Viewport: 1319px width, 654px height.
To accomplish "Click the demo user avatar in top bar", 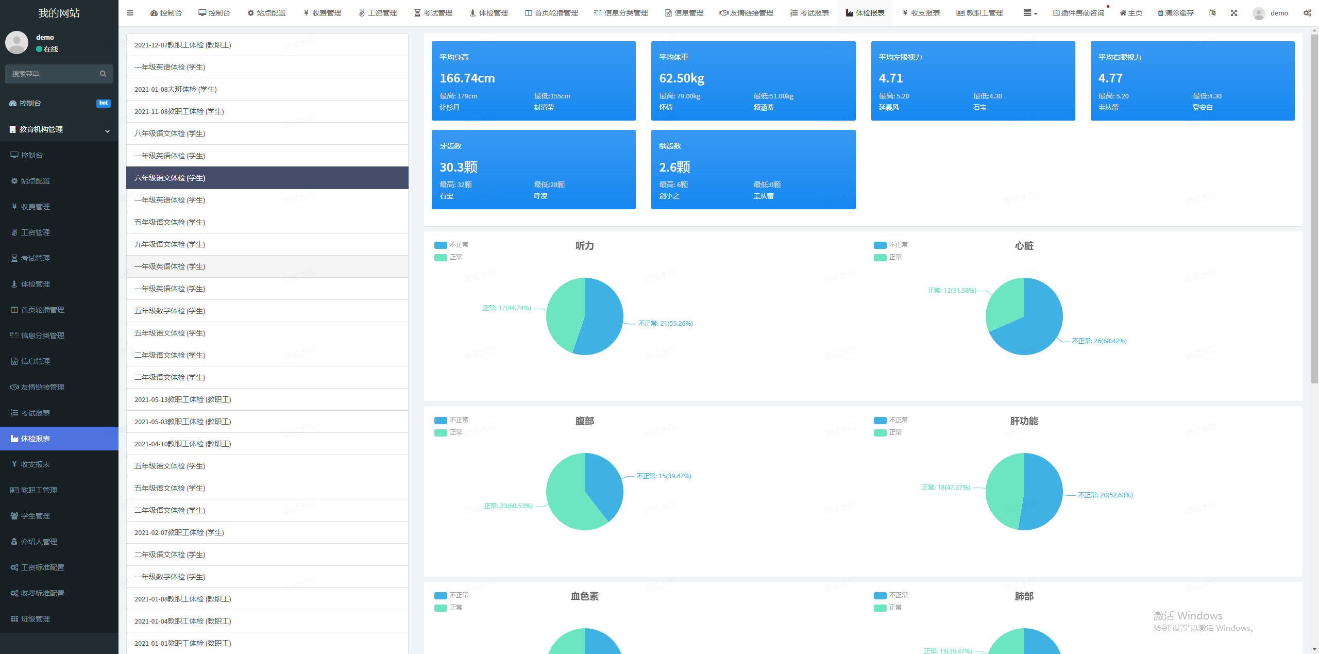I will pyautogui.click(x=1259, y=13).
